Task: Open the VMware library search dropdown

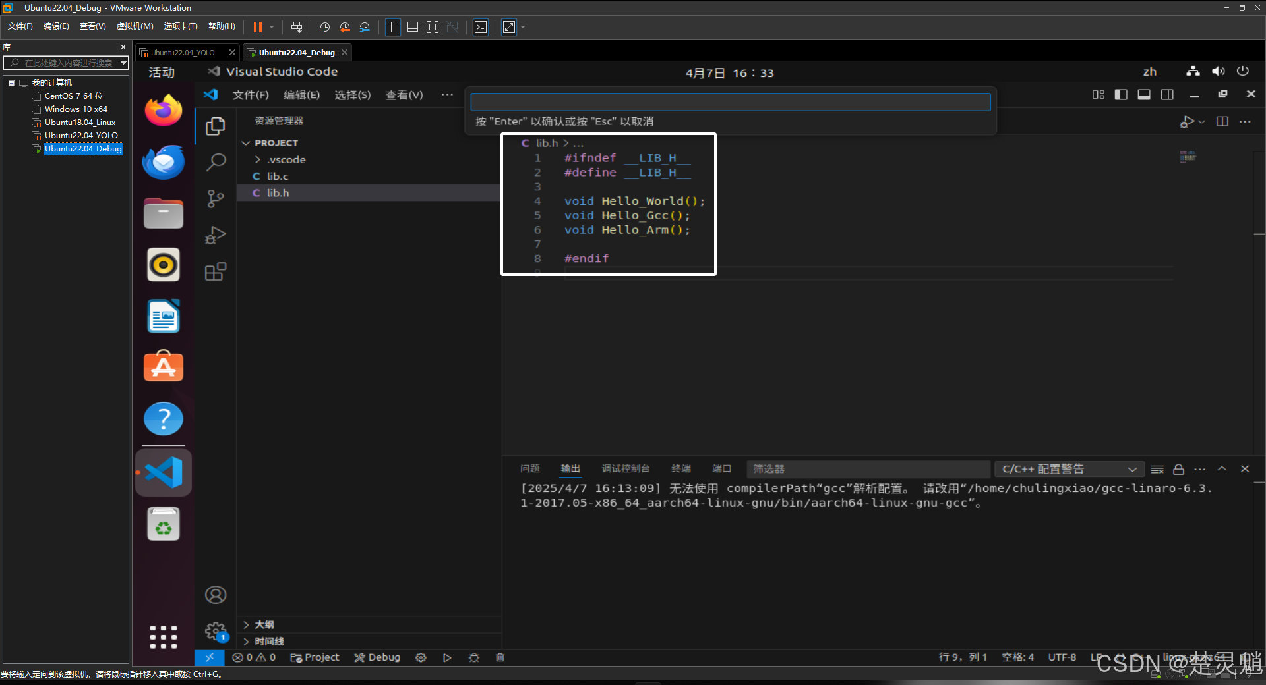Action: coord(123,63)
